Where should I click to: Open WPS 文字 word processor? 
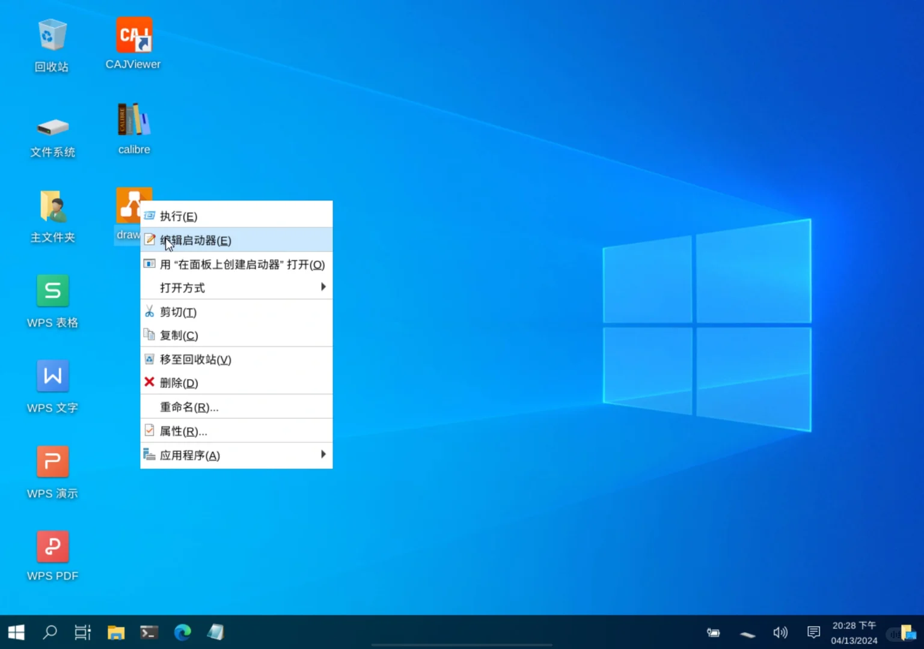coord(52,376)
